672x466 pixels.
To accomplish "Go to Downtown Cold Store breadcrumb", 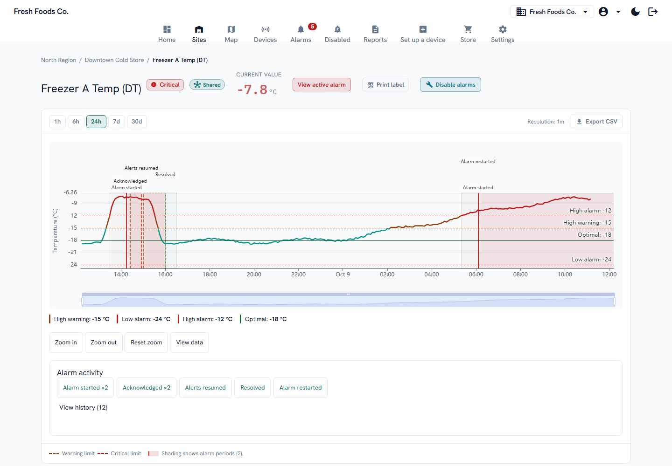I will coord(114,60).
